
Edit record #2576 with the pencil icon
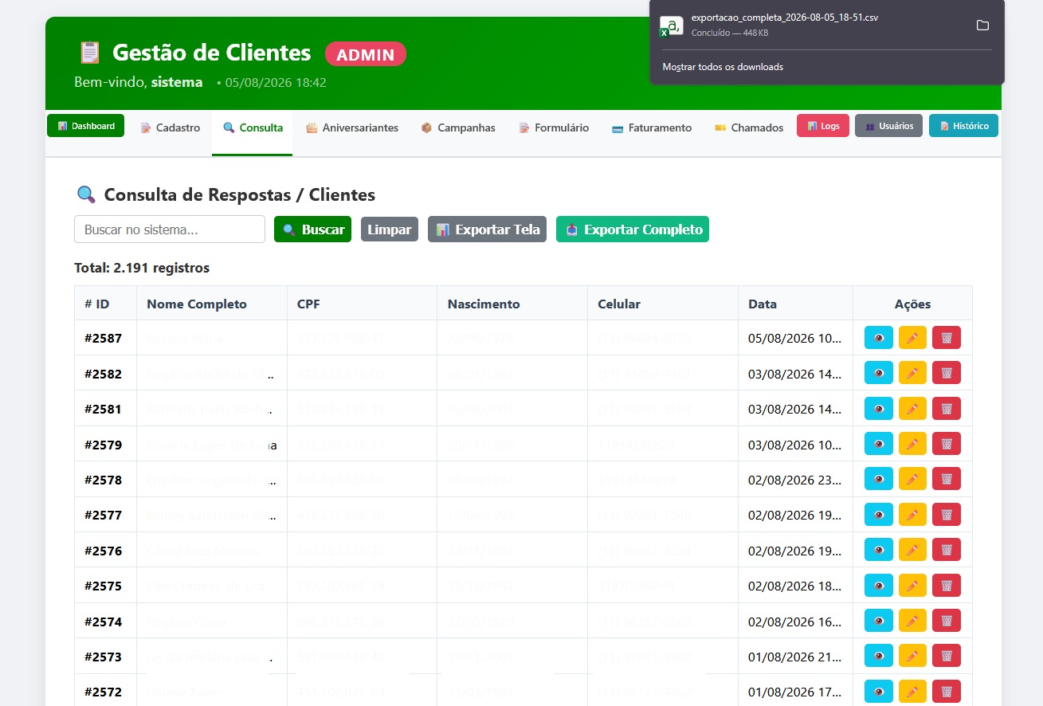coord(912,550)
